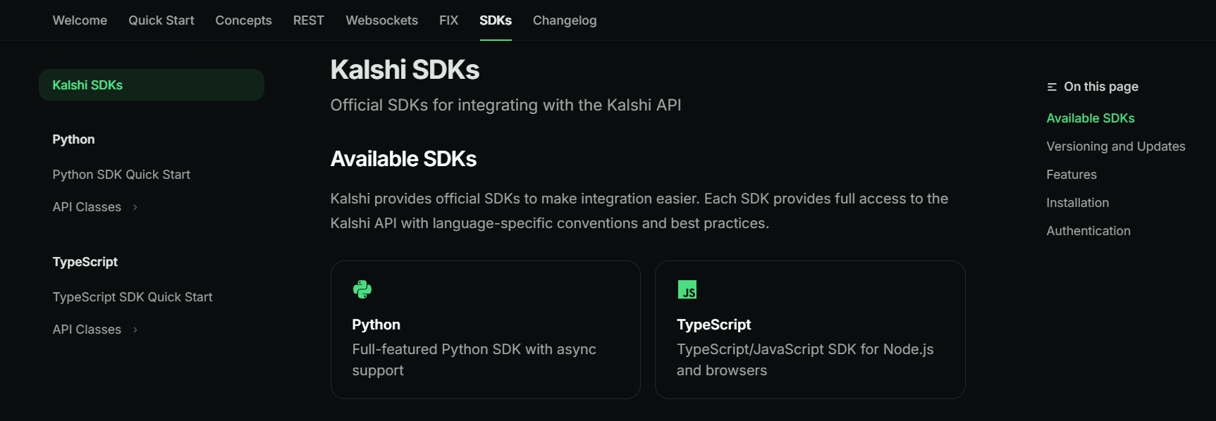Click 'Official SDKs for integrating' subtitle text
This screenshot has width=1216, height=421.
[x=506, y=105]
